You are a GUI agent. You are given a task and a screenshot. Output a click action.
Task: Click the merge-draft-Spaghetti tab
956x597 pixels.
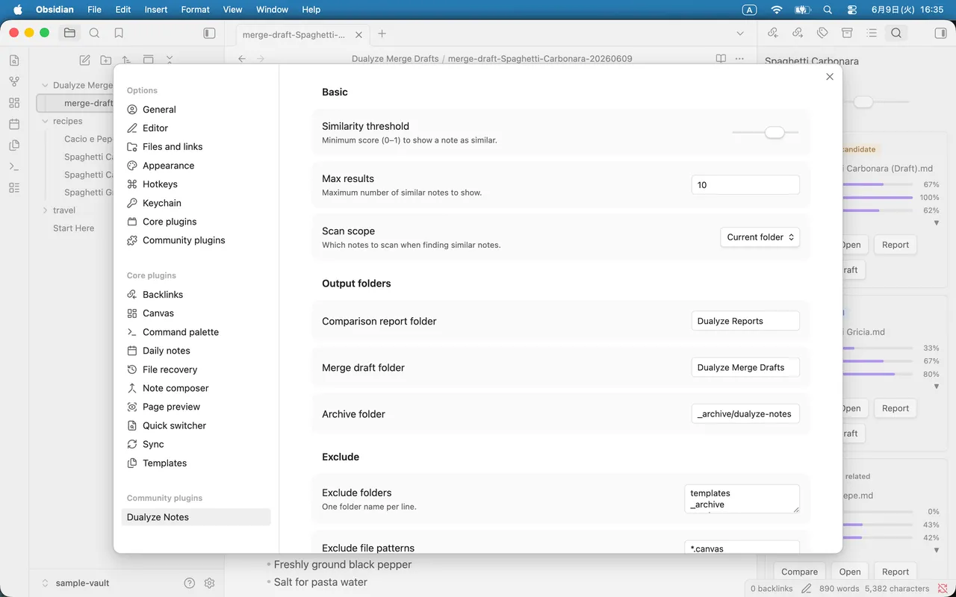[x=303, y=34]
